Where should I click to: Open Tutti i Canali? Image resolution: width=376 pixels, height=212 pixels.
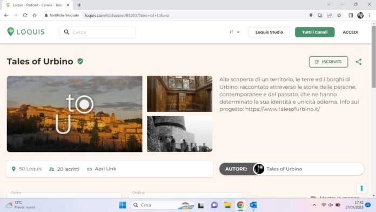pyautogui.click(x=314, y=32)
